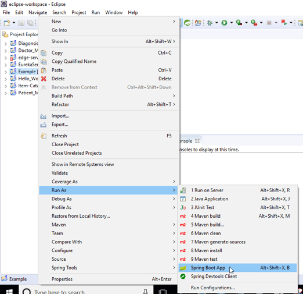Click the Task View taskbar icon

tap(163, 291)
